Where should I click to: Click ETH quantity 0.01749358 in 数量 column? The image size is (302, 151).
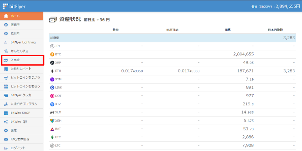132,71
